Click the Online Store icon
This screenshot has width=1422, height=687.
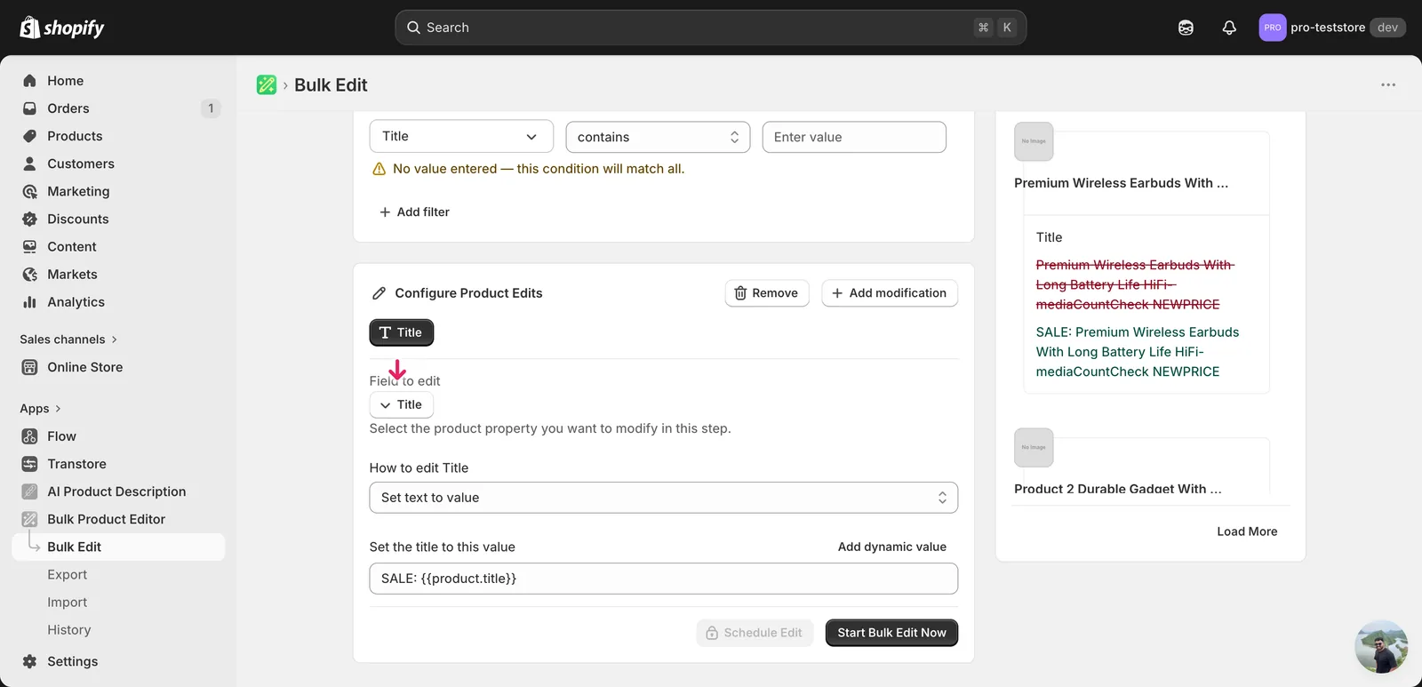point(29,367)
